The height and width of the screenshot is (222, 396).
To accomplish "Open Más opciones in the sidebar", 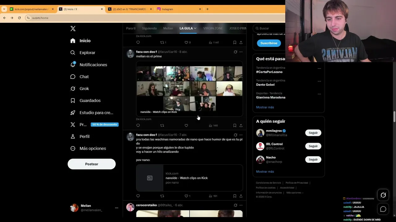I will click(88, 149).
